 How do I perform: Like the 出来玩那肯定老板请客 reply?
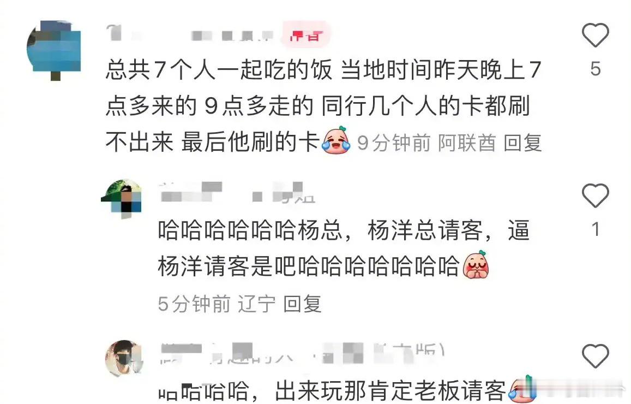coord(595,355)
